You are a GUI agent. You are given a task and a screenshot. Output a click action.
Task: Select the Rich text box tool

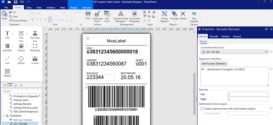pos(35,36)
